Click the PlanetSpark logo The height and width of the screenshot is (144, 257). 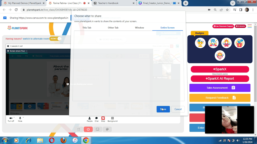tap(17, 28)
